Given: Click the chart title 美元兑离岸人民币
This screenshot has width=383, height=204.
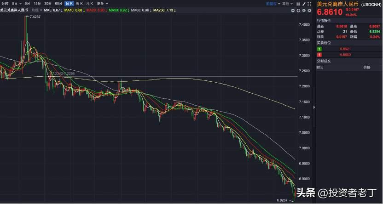Looking at the screenshot, I should (14, 10).
